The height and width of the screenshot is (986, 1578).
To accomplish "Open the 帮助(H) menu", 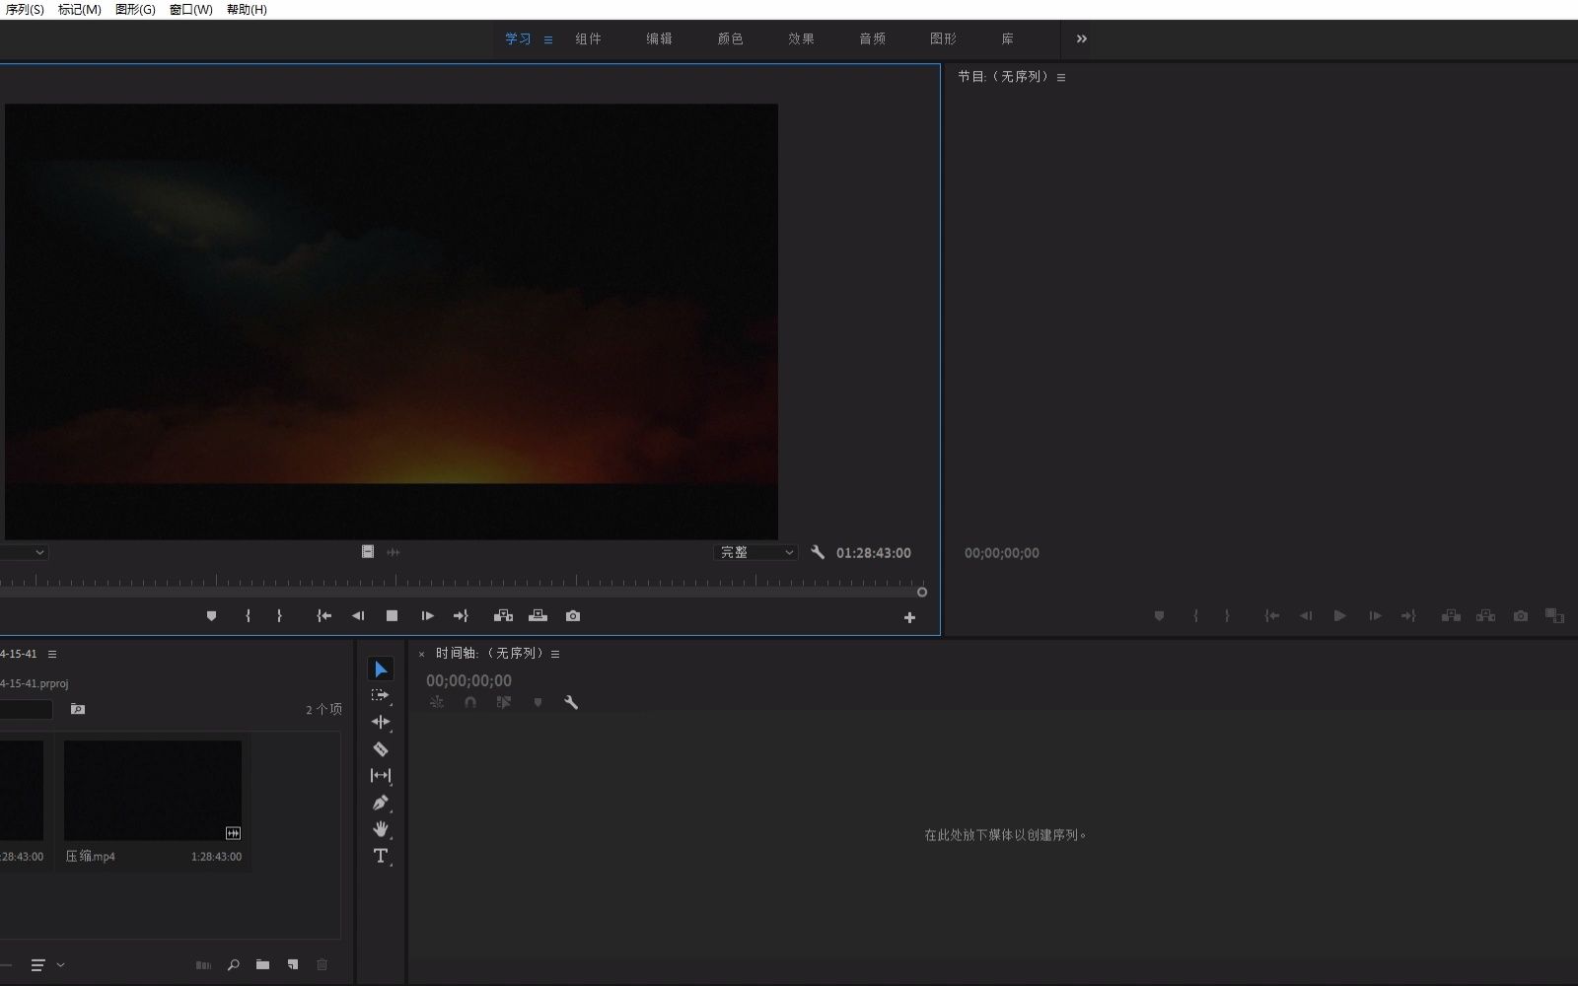I will point(248,10).
